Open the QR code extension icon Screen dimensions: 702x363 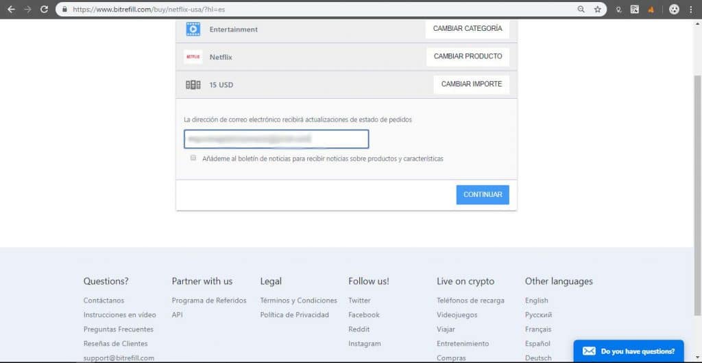[x=634, y=9]
